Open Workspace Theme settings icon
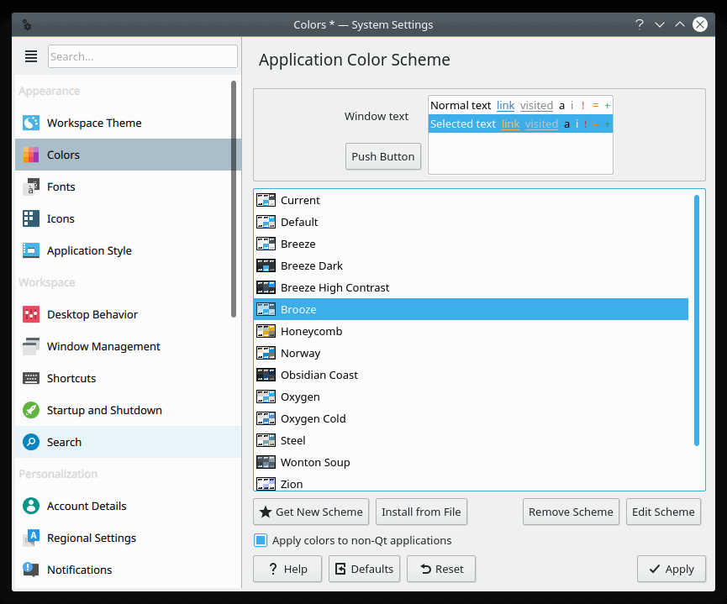This screenshot has width=727, height=604. pyautogui.click(x=31, y=123)
